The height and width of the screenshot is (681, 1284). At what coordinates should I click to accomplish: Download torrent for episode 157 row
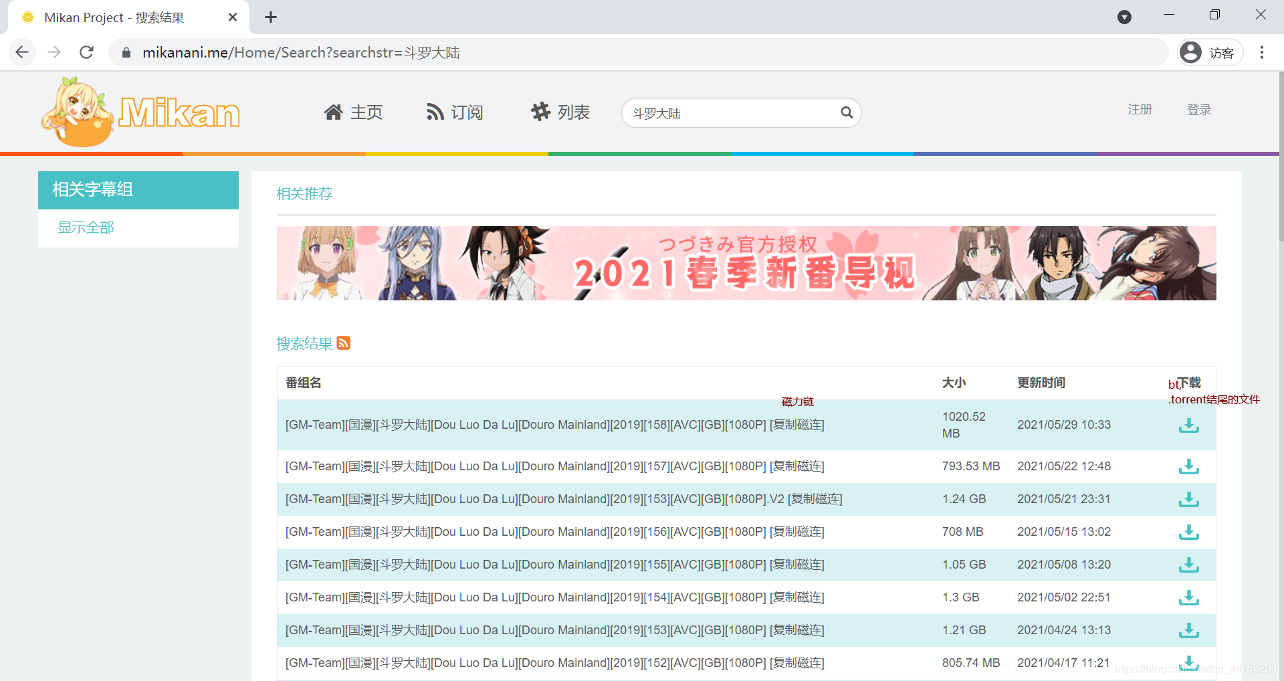tap(1188, 466)
